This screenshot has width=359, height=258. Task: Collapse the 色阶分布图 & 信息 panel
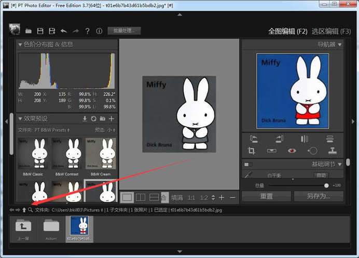[x=20, y=45]
